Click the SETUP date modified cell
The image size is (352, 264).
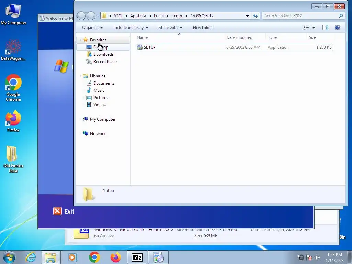pyautogui.click(x=243, y=47)
